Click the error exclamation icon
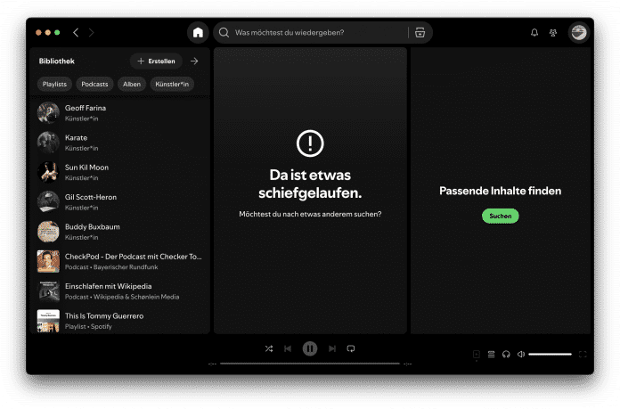This screenshot has width=620, height=409. point(310,143)
